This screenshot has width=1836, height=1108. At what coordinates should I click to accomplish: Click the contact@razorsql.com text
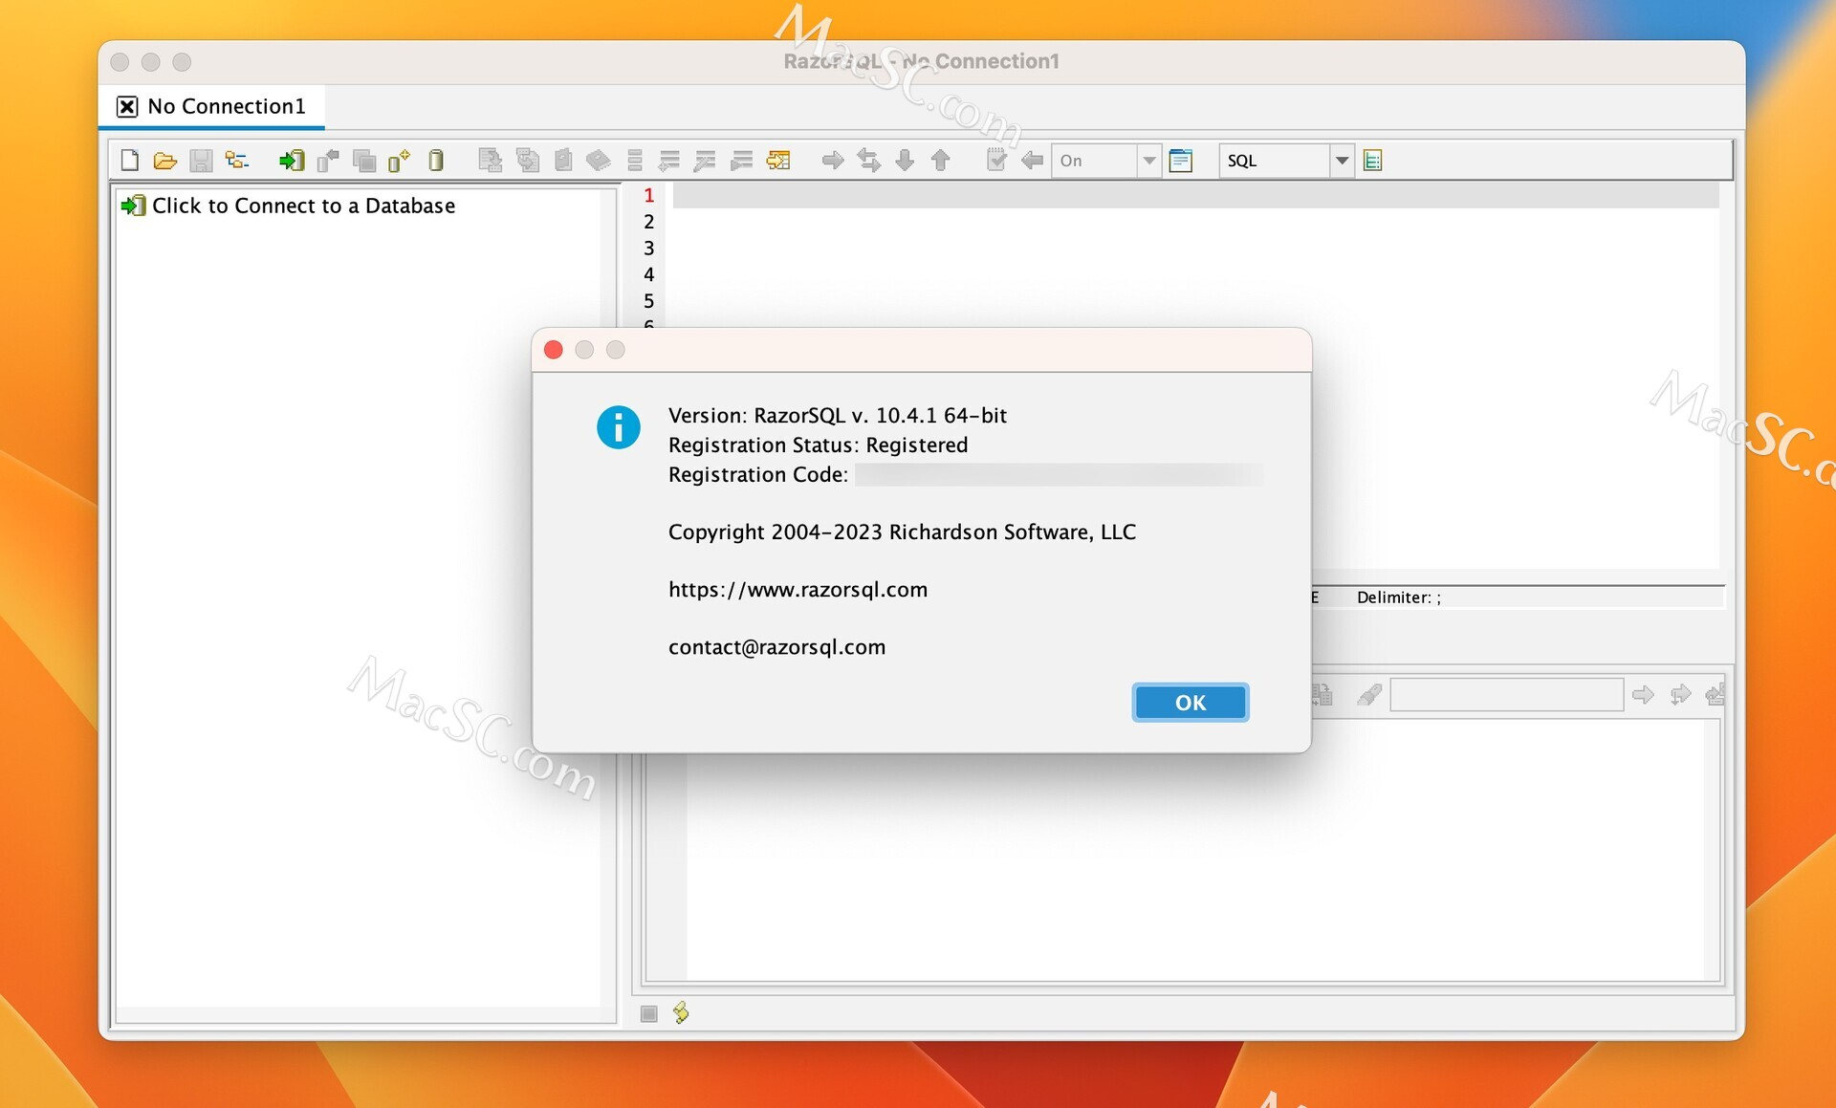pyautogui.click(x=776, y=647)
